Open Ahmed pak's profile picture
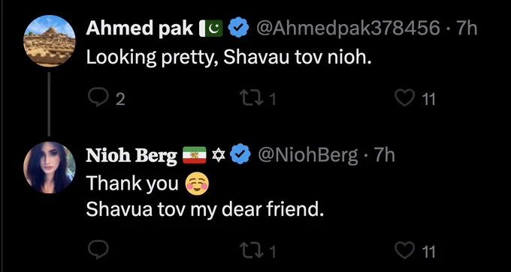The image size is (511, 272). coord(49,40)
